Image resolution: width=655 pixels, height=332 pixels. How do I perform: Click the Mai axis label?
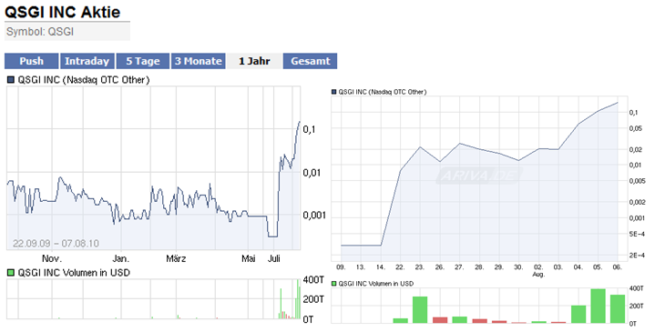click(x=249, y=258)
